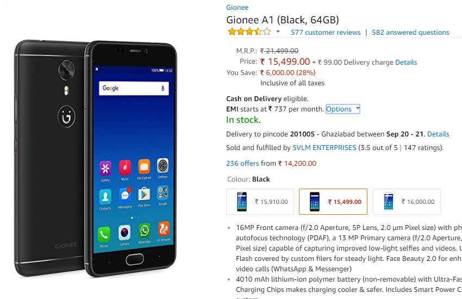Expand the EMI Options dropdown
Image resolution: width=462 pixels, height=299 pixels.
coord(342,109)
